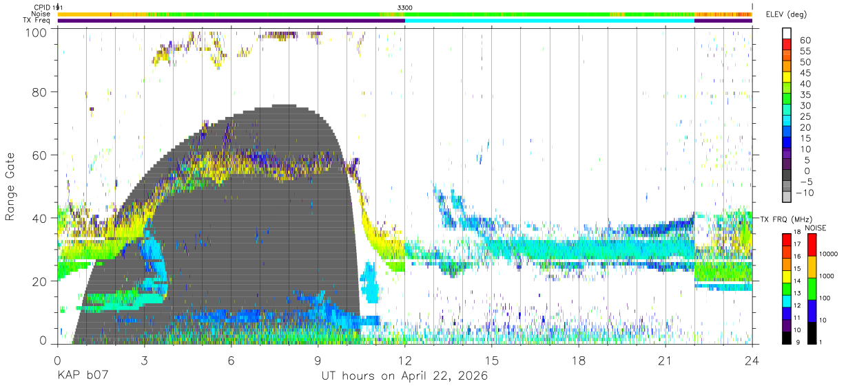Click the "Range Gate" y-axis title
The height and width of the screenshot is (390, 846).
click(x=11, y=188)
